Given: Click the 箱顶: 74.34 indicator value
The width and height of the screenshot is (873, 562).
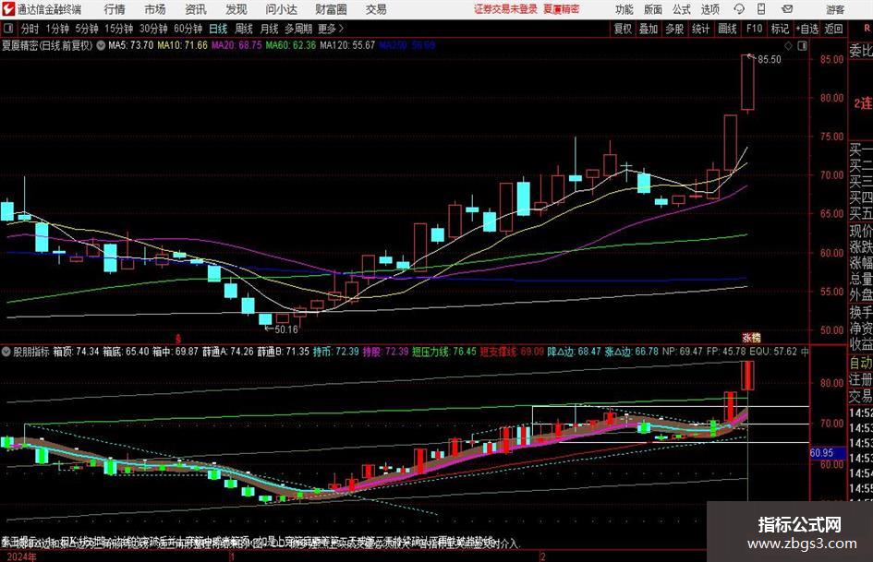Looking at the screenshot, I should [76, 352].
